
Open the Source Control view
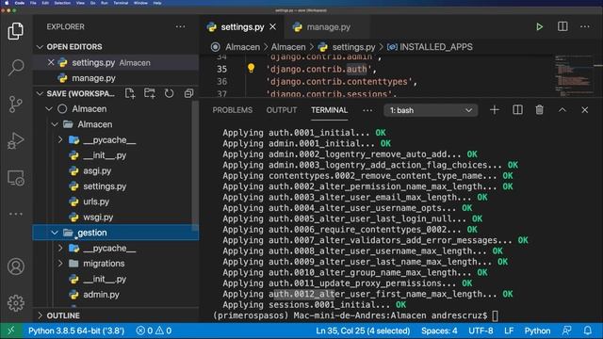[x=16, y=104]
